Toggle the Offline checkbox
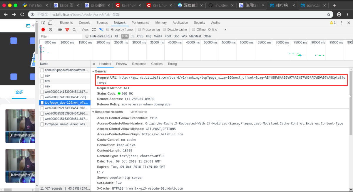 pos(193,30)
